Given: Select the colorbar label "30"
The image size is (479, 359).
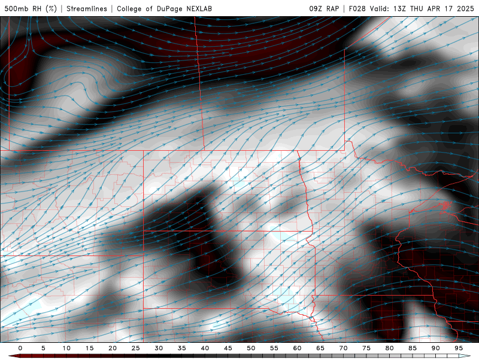Looking at the screenshot, I should point(159,348).
